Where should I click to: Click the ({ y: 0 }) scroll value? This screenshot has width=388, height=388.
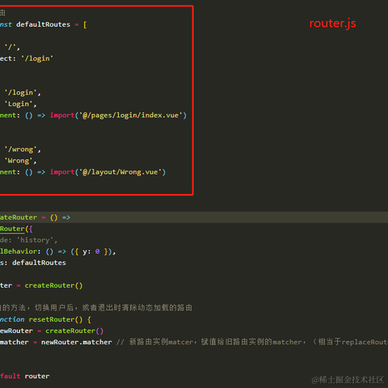(91, 251)
